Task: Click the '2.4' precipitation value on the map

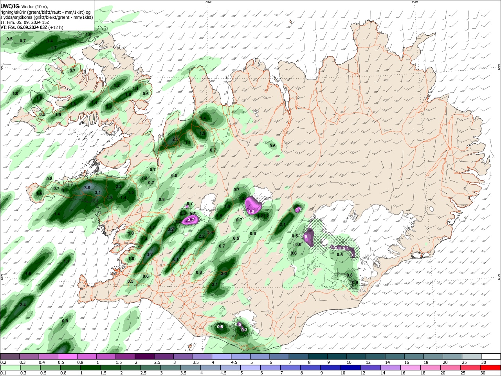Action: click(23, 305)
